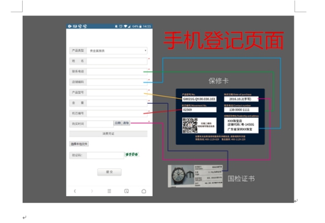
Task: Click the watch certificate photo thumbnail
Action: tap(195, 176)
